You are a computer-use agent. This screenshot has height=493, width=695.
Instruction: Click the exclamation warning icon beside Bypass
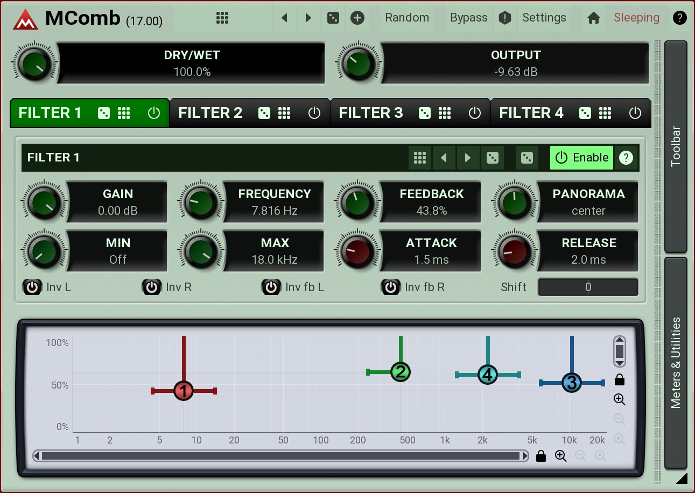[x=504, y=18]
